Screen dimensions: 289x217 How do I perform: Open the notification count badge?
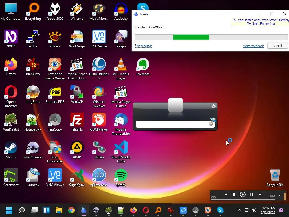281,210
